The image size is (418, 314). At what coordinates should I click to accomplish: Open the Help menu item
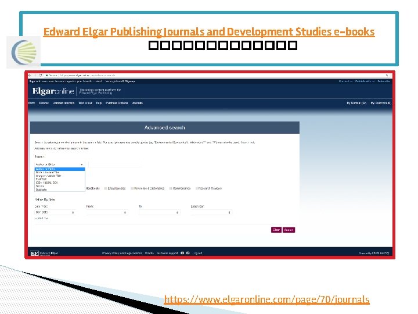99,103
